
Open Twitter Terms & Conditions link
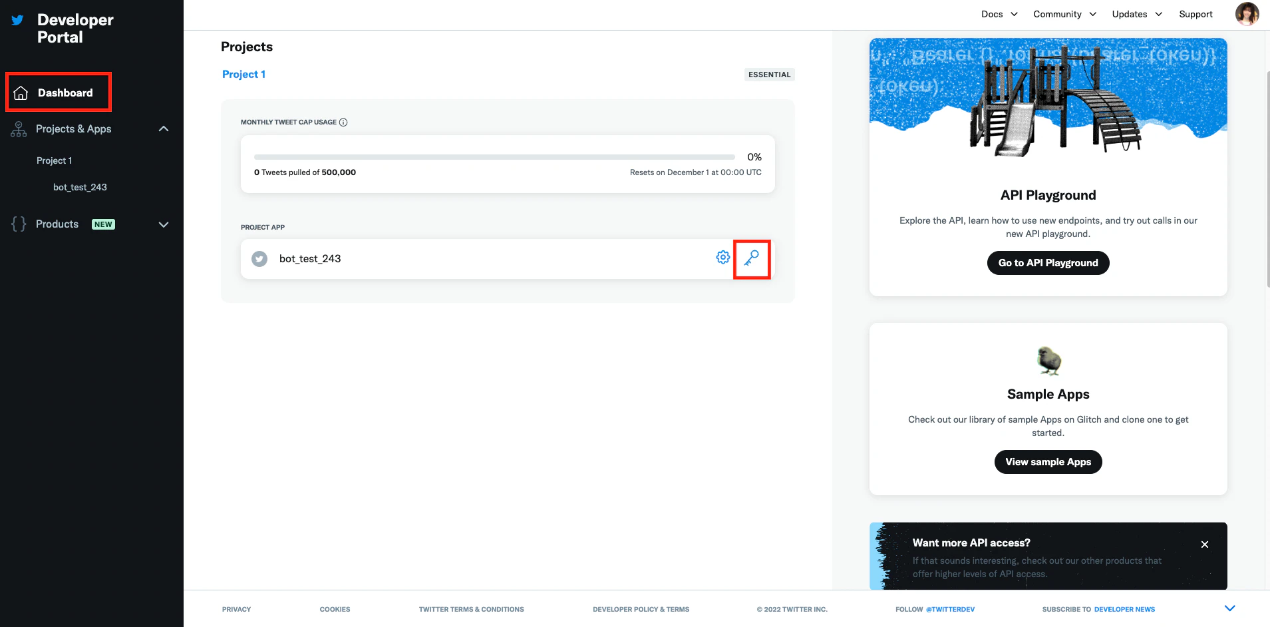pos(471,610)
